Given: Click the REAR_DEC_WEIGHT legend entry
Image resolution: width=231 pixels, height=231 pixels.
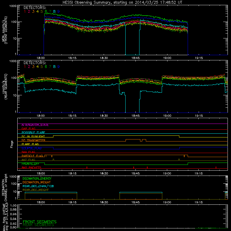Looking at the screenshot, I should [x=36, y=190].
